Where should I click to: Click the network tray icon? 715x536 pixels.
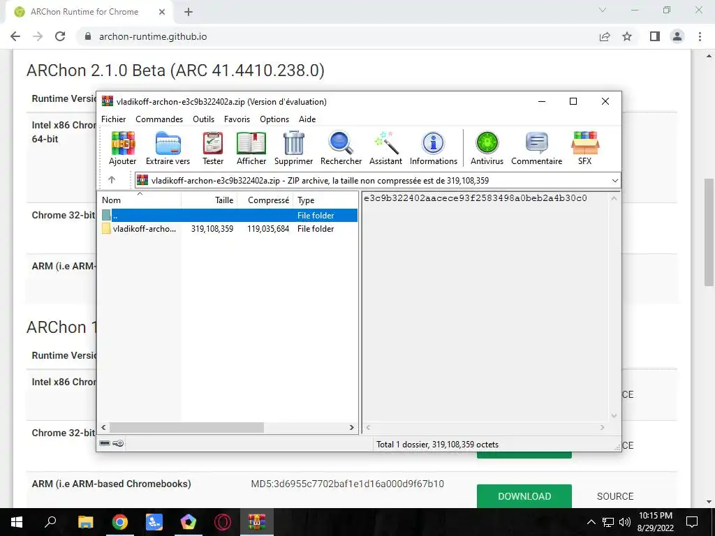pyautogui.click(x=608, y=522)
